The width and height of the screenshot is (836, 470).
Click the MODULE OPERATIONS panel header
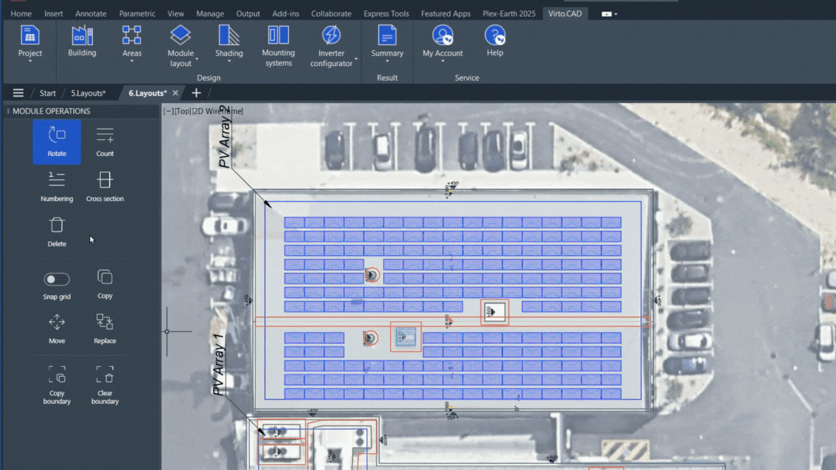click(52, 112)
